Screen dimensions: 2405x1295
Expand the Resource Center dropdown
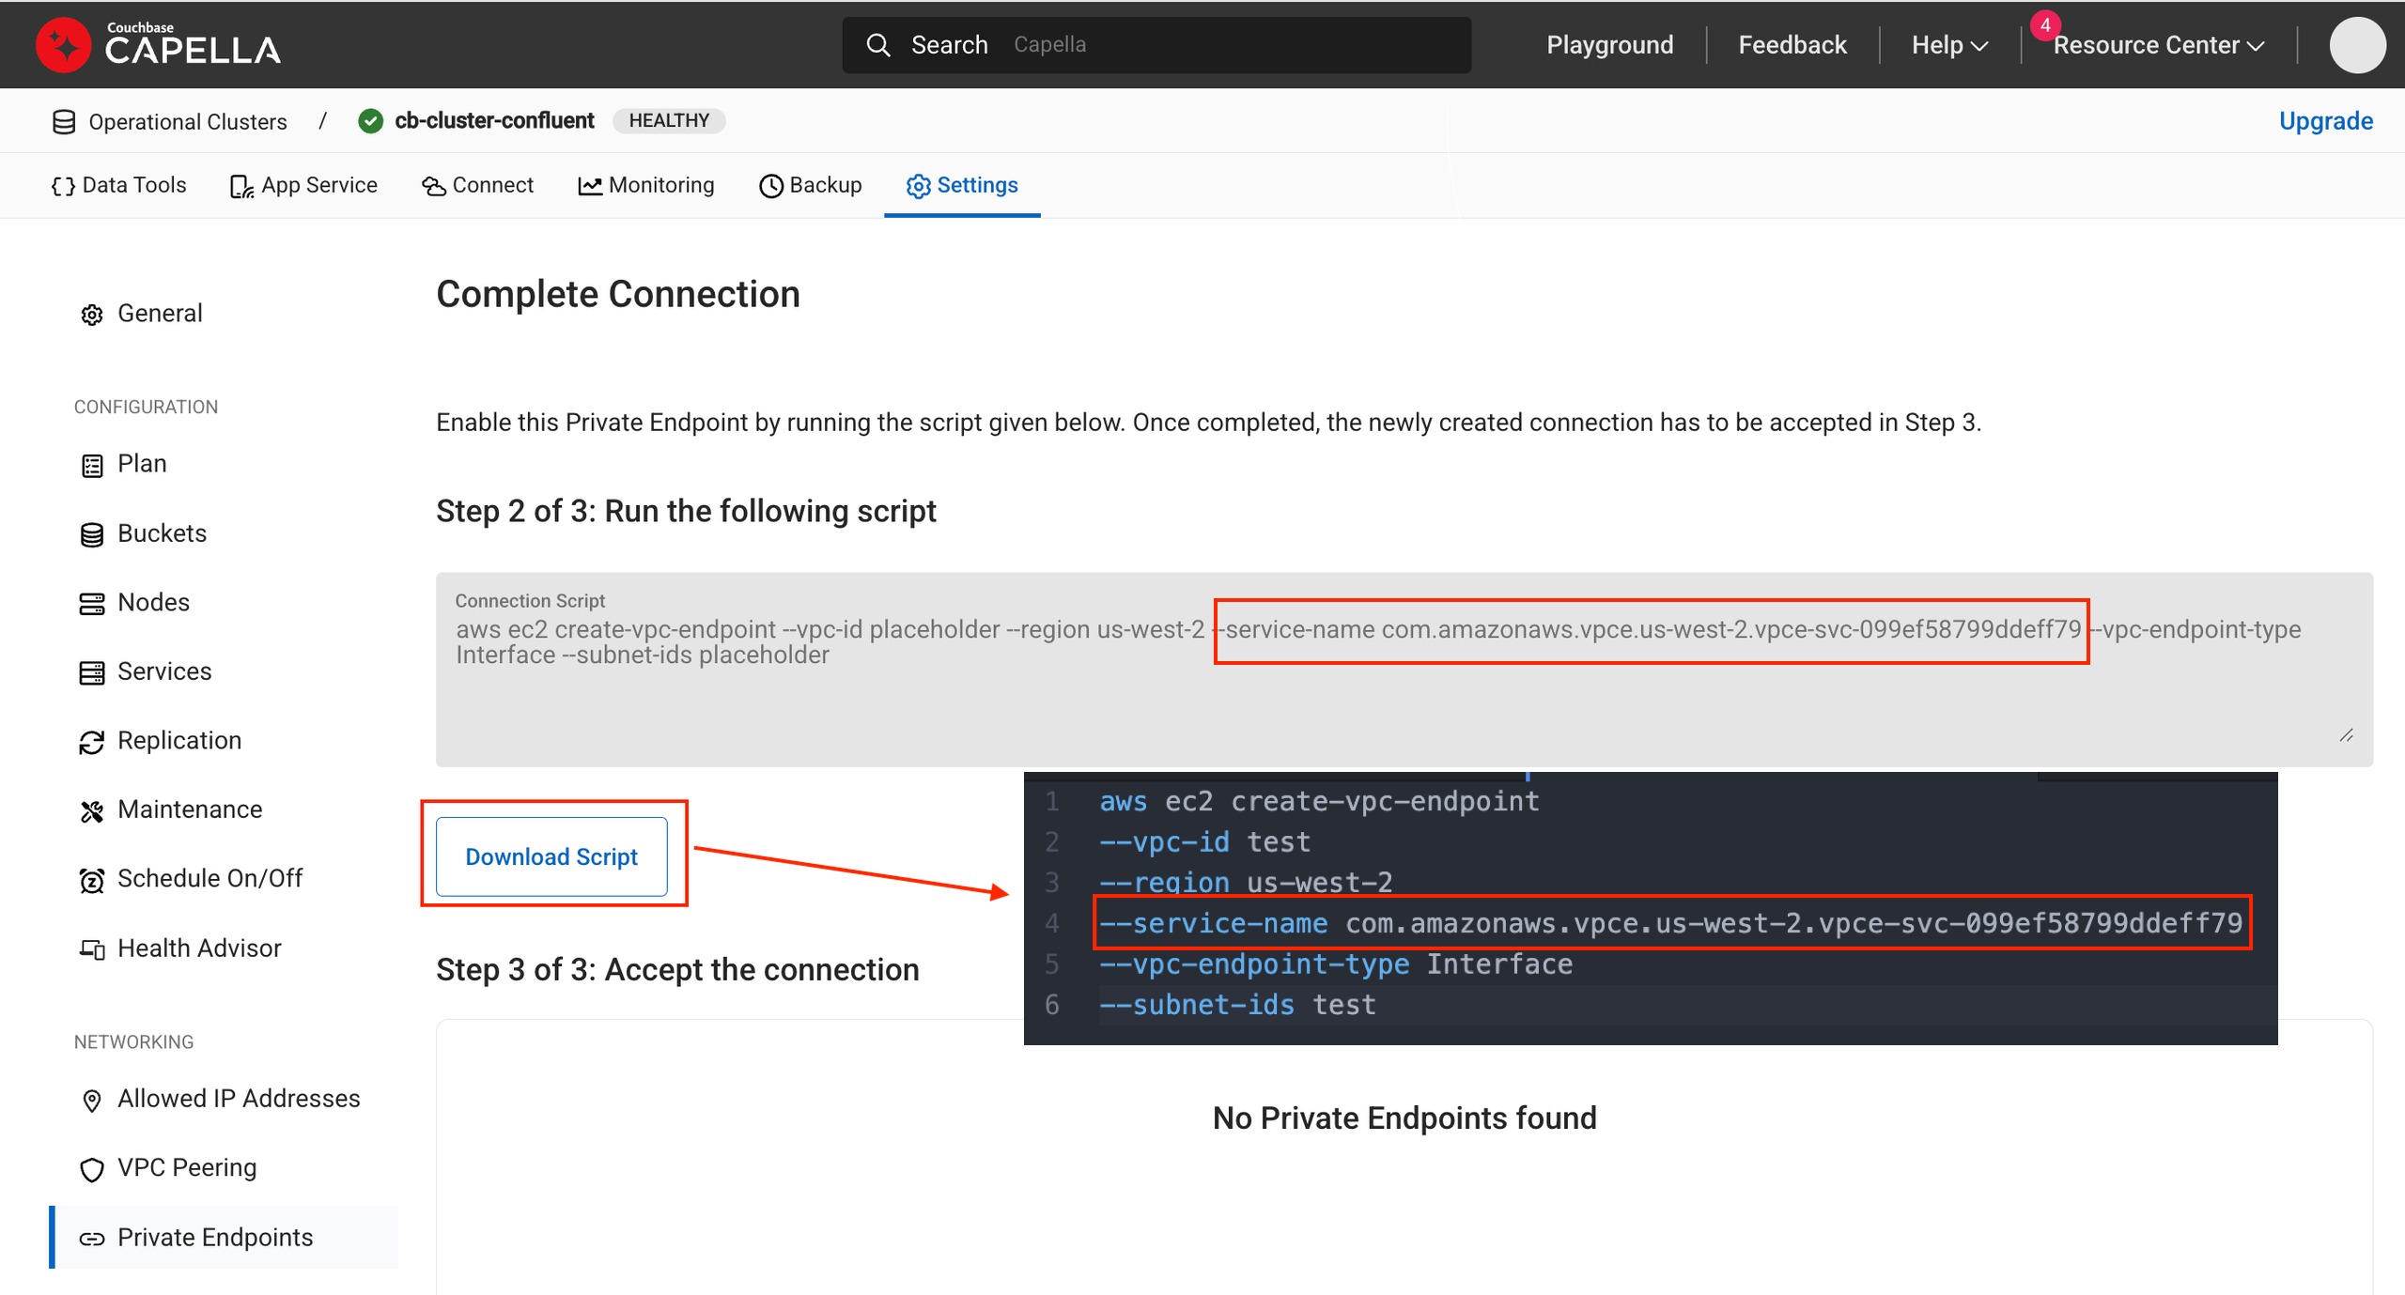pos(2159,45)
